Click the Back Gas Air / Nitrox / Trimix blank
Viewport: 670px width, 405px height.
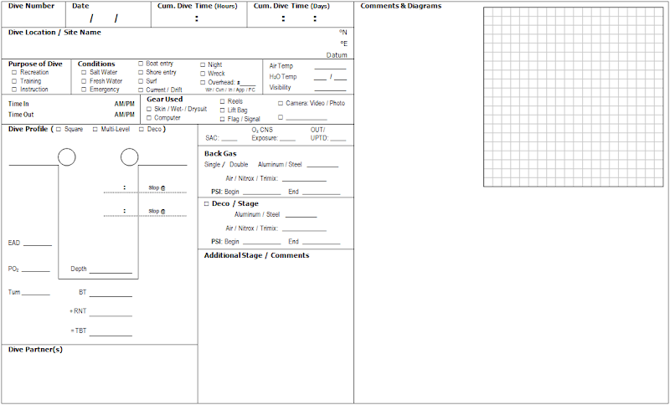tap(304, 180)
